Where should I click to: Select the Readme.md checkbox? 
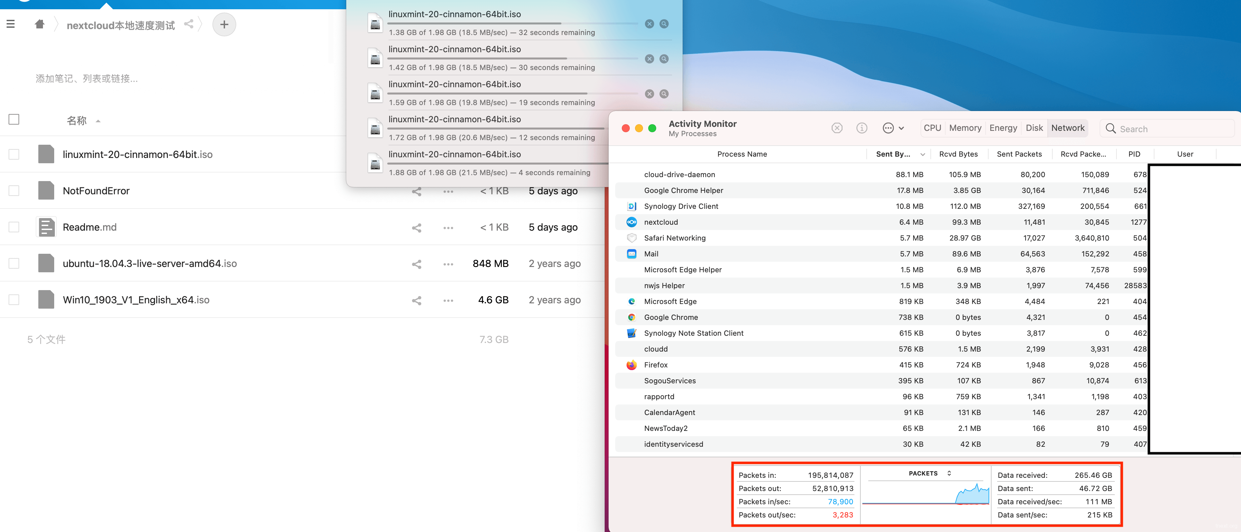14,227
